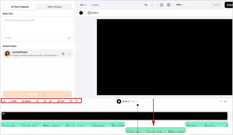This screenshot has width=233, height=135.
Task: Click the 00:36.8 current time display
Action: pos(125,102)
